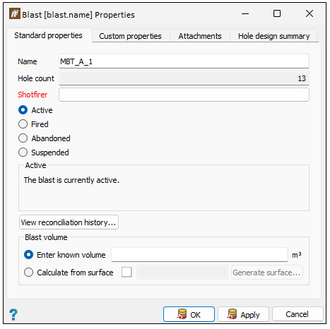Image resolution: width=330 pixels, height=329 pixels.
Task: Go to Hole design summary tab
Action: pos(273,36)
